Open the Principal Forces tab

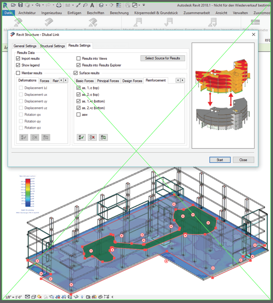(108, 81)
